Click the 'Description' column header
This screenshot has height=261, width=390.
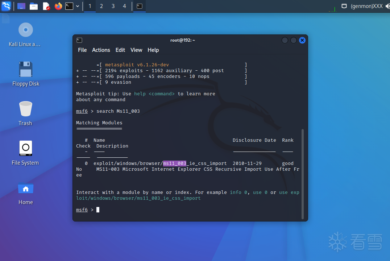tap(112, 146)
